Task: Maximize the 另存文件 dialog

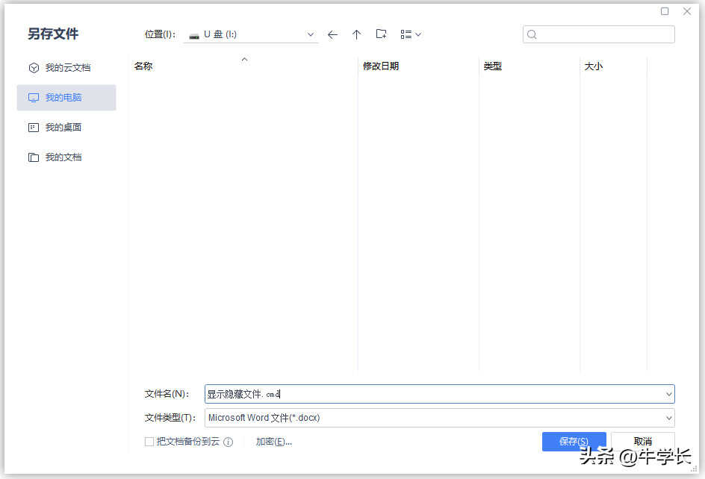Action: point(665,11)
